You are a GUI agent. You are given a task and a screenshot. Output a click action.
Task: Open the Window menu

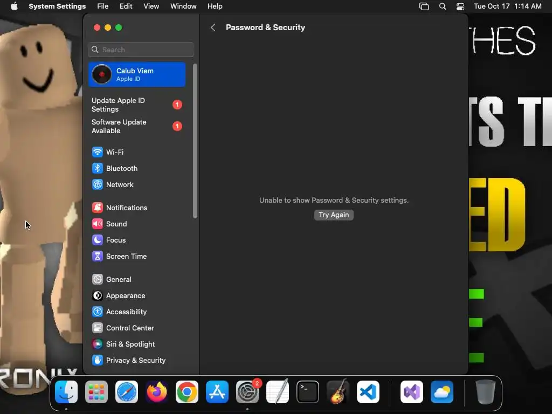pos(183,6)
